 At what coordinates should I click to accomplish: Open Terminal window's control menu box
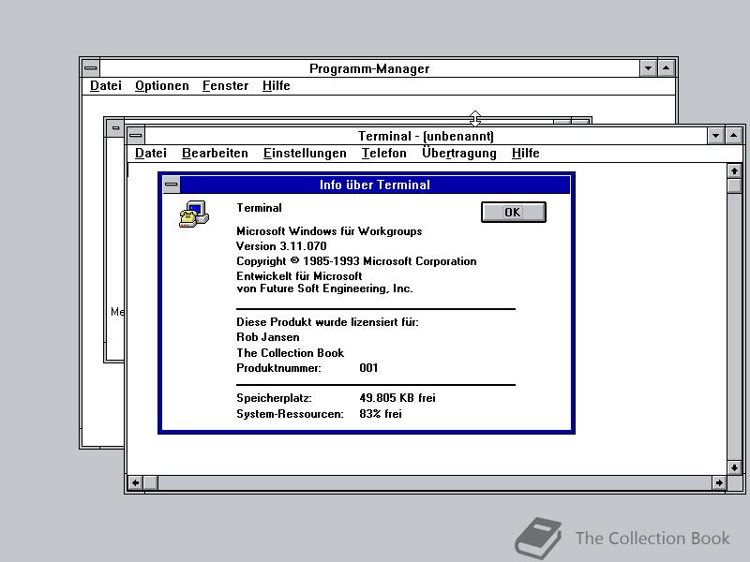tap(136, 136)
